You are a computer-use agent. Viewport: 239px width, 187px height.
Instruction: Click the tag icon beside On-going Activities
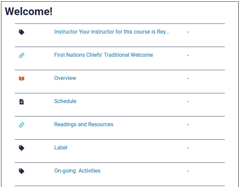click(x=22, y=171)
